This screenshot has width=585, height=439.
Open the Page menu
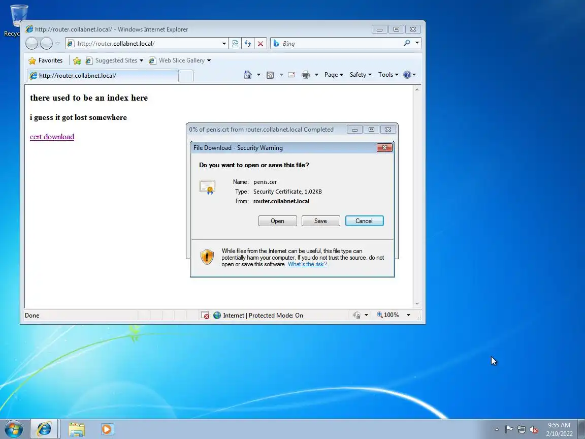(x=334, y=75)
